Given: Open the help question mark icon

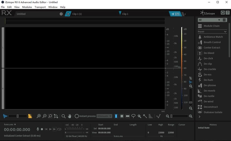Looking at the screenshot, I should click(228, 13).
